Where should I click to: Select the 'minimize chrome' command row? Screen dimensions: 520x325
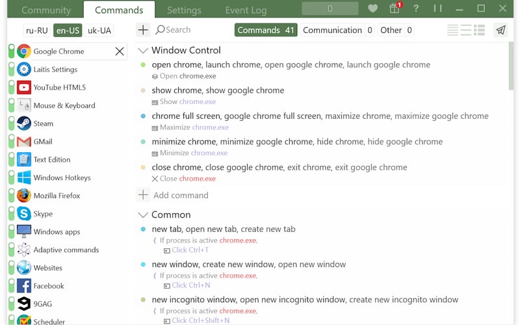(x=297, y=142)
